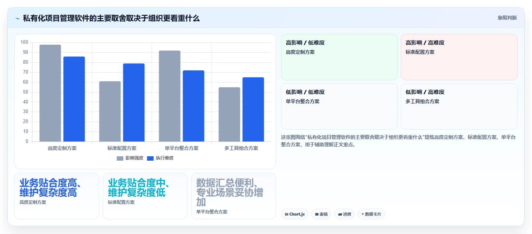Click the description paragraph starting 这张图围绕

click(x=399, y=141)
